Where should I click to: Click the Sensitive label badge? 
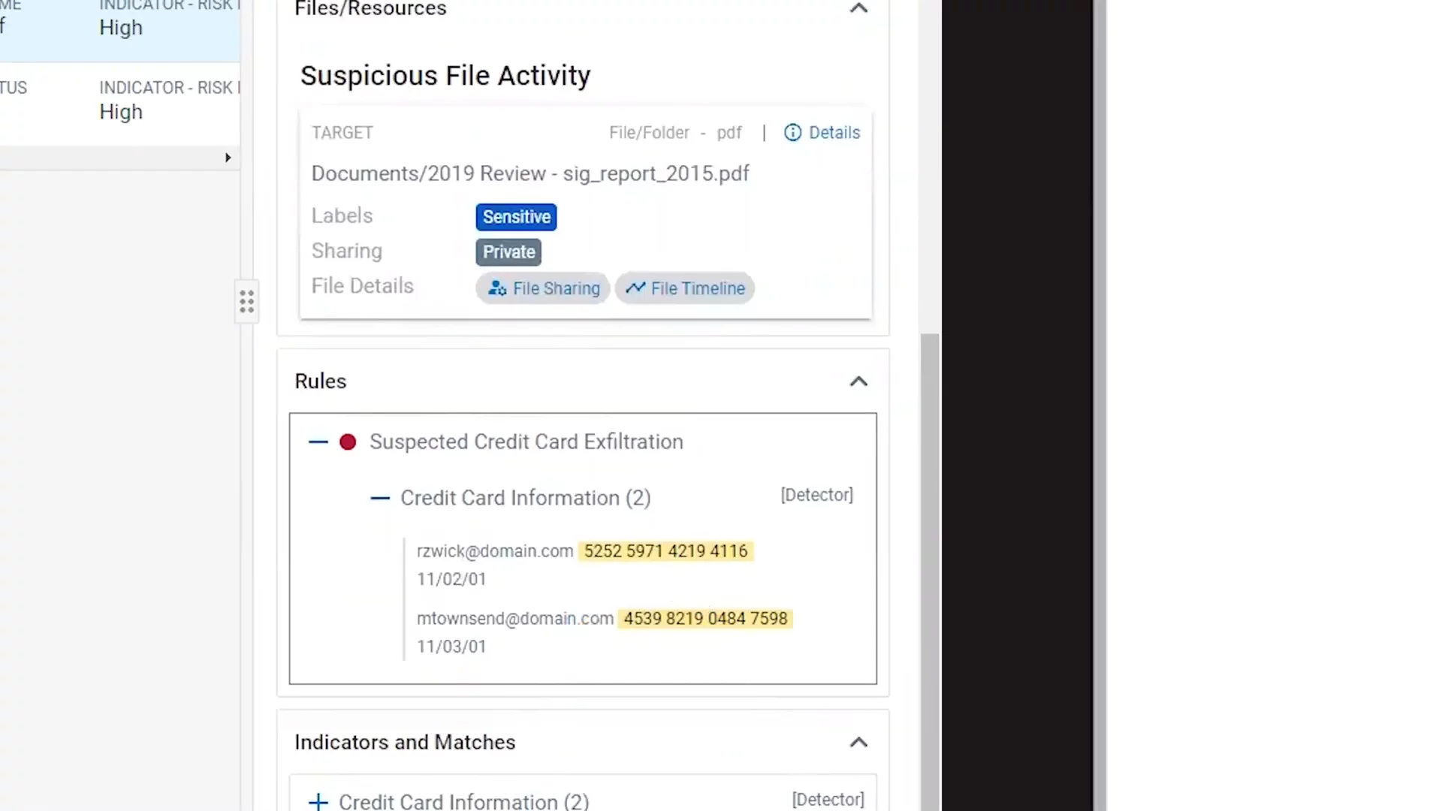516,217
